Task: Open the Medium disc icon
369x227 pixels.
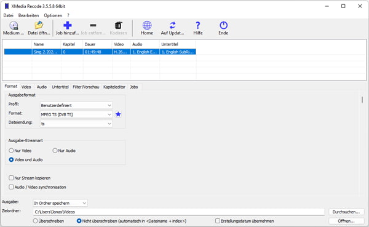Action: pos(14,25)
